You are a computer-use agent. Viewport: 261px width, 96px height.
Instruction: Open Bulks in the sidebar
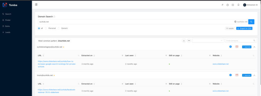(6, 26)
